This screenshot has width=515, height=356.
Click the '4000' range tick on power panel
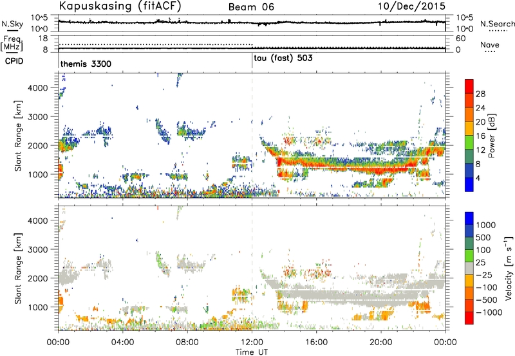pyautogui.click(x=38, y=88)
